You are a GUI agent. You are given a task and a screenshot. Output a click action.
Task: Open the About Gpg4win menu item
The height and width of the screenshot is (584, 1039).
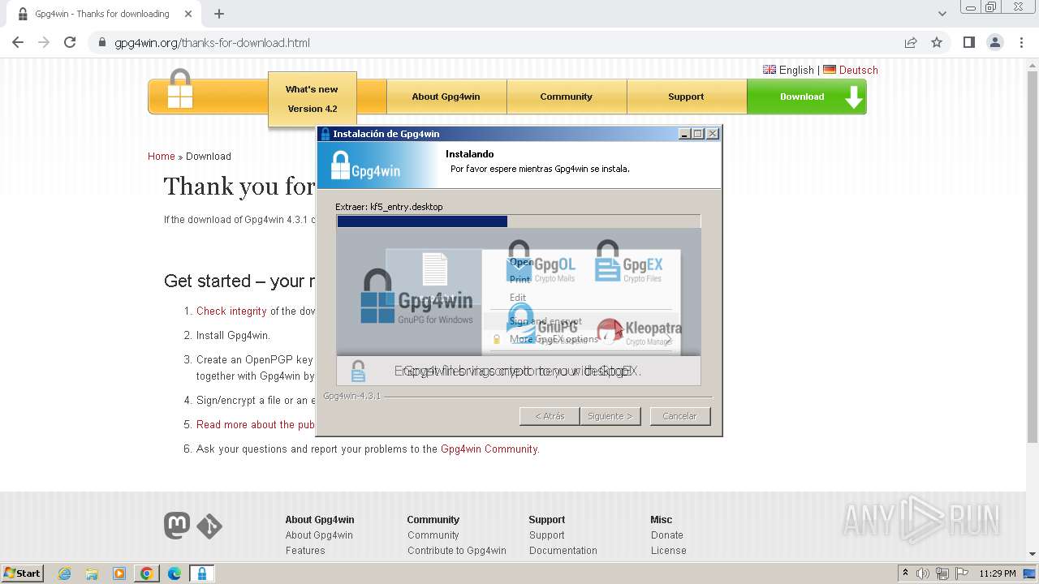pos(446,97)
